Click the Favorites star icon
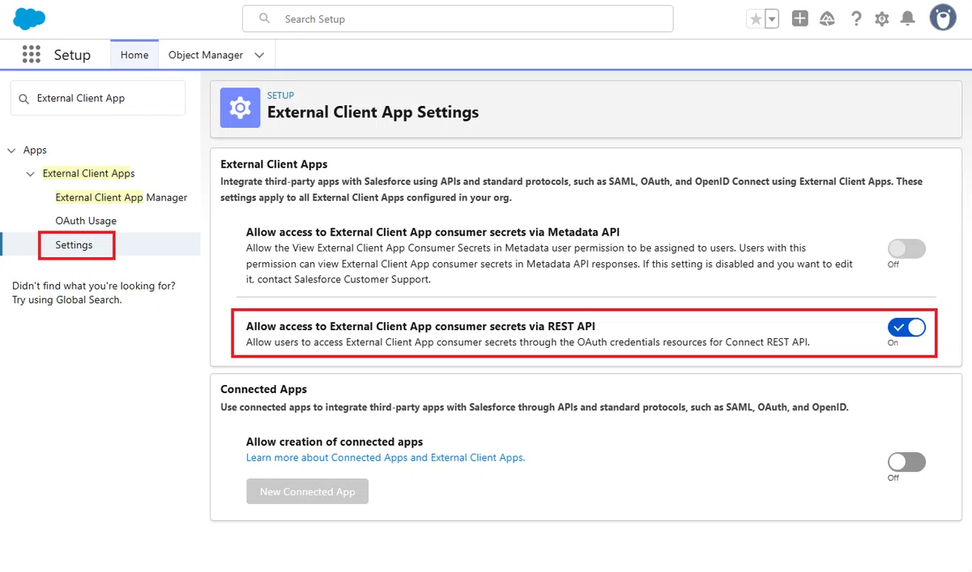This screenshot has height=572, width=972. point(756,19)
